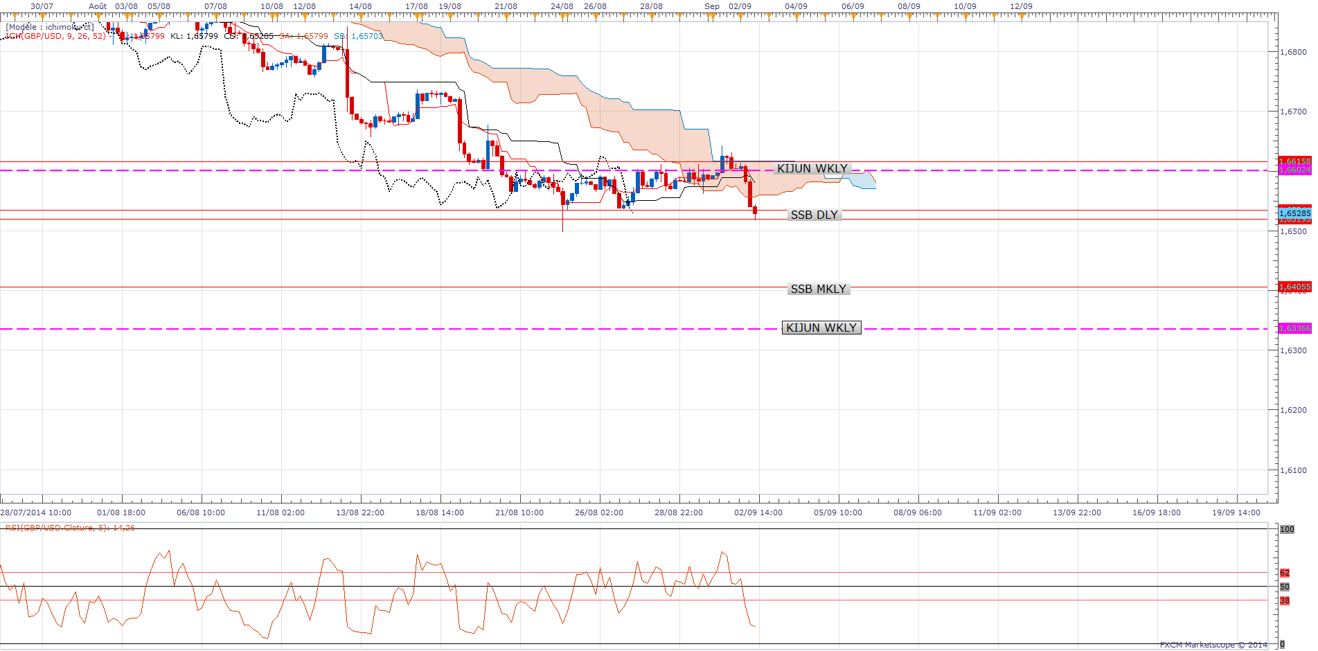Screen dimensions: 1318x651
Task: Click the magenta 1,63366 price tag
Action: click(x=1294, y=328)
